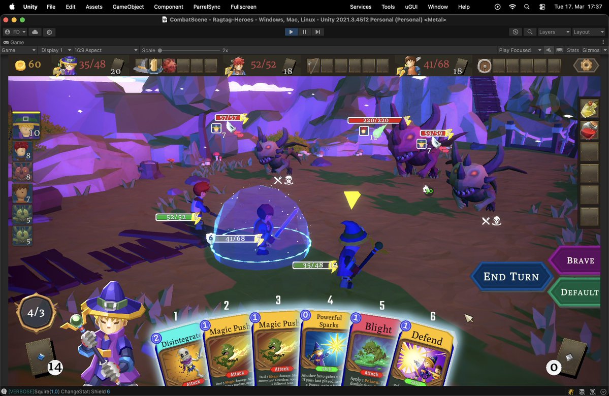
Task: Toggle the Stats overlay
Action: pos(573,50)
